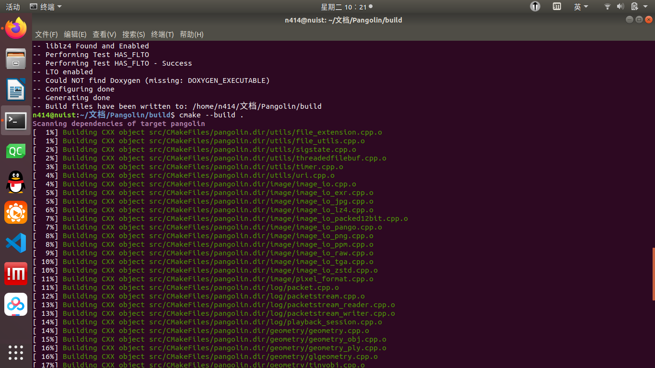Click the accessibility icon in top bar
The width and height of the screenshot is (655, 368).
[535, 7]
